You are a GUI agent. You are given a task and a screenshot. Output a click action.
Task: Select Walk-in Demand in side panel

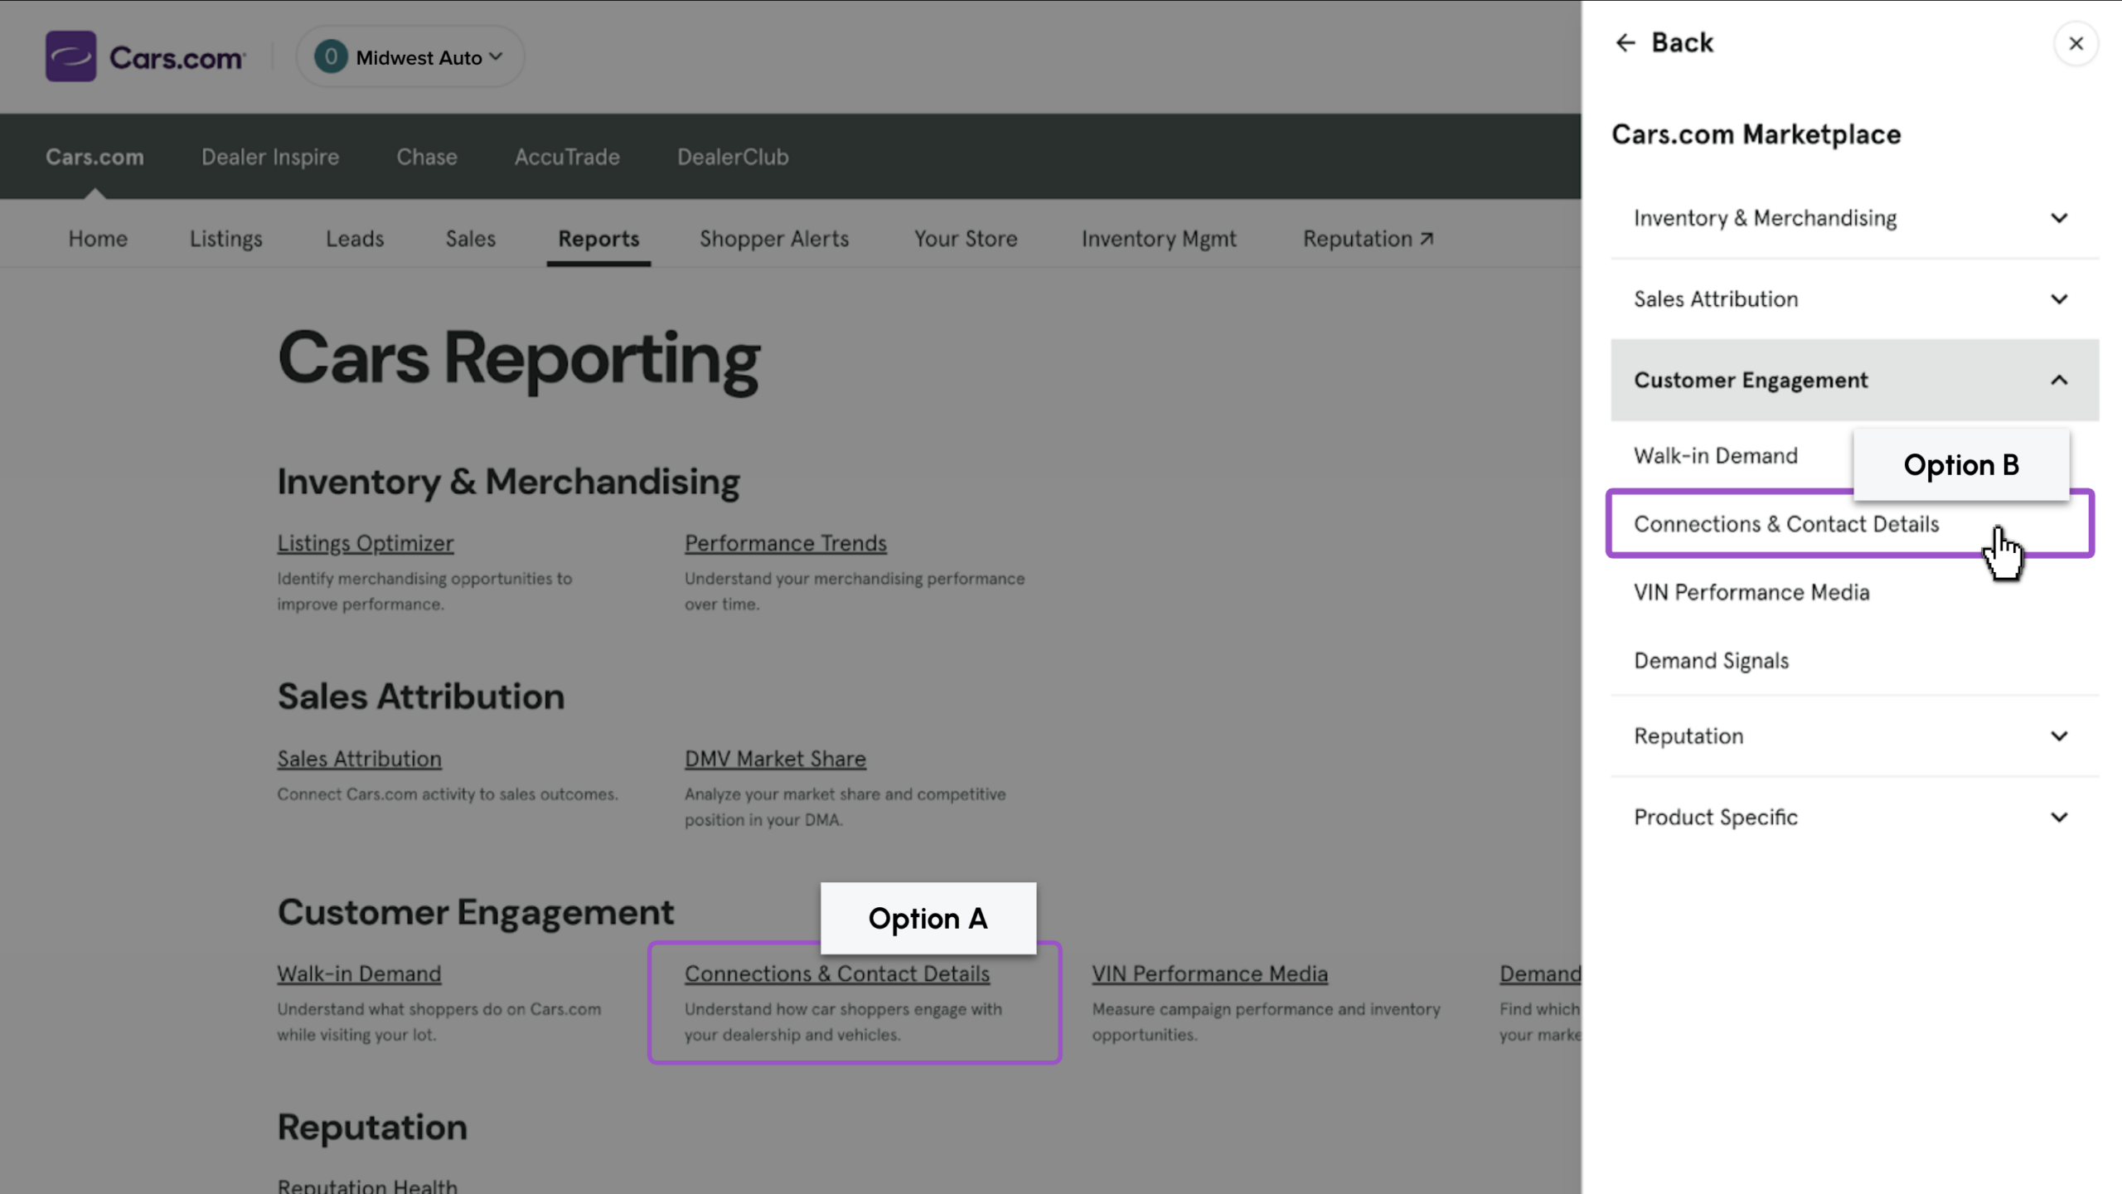(1715, 456)
